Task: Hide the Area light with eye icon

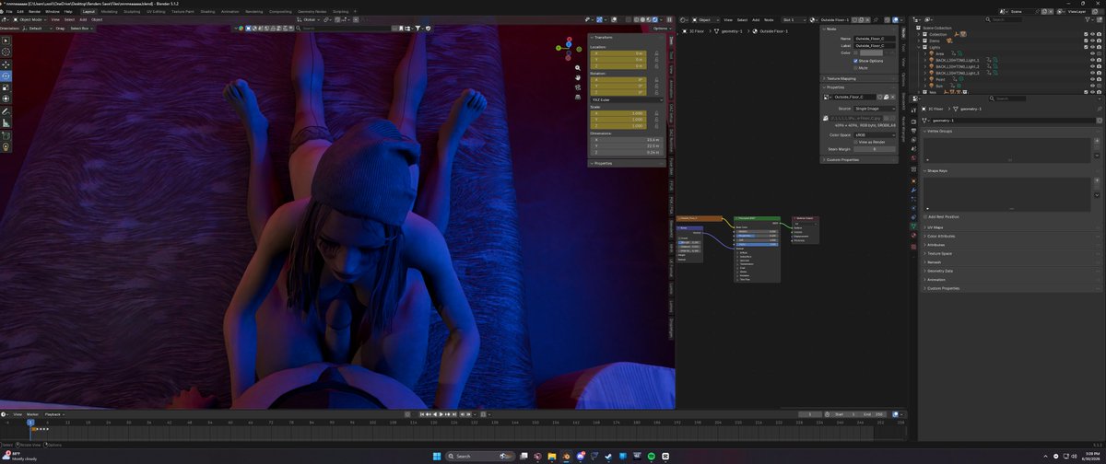Action: pos(1092,53)
